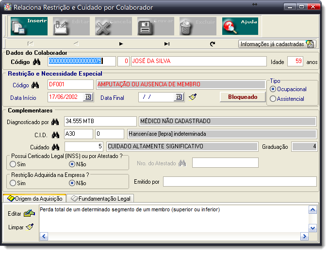Select Sim for Restrição Adquirida na Empresa
The width and height of the screenshot is (329, 253).
[13, 183]
